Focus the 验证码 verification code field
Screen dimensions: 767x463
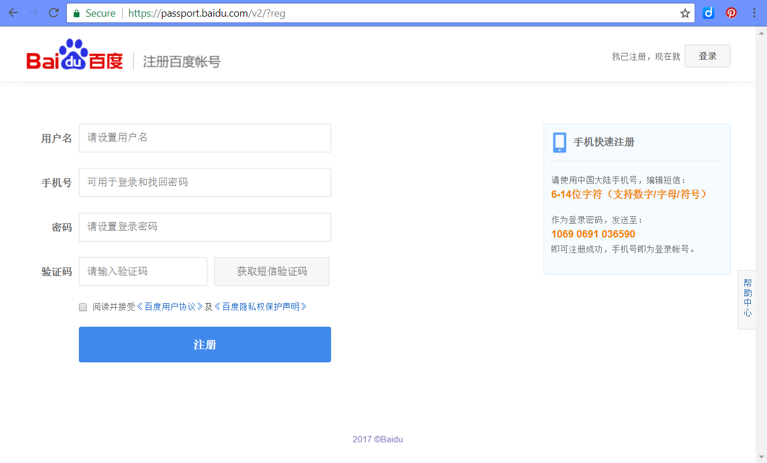143,271
